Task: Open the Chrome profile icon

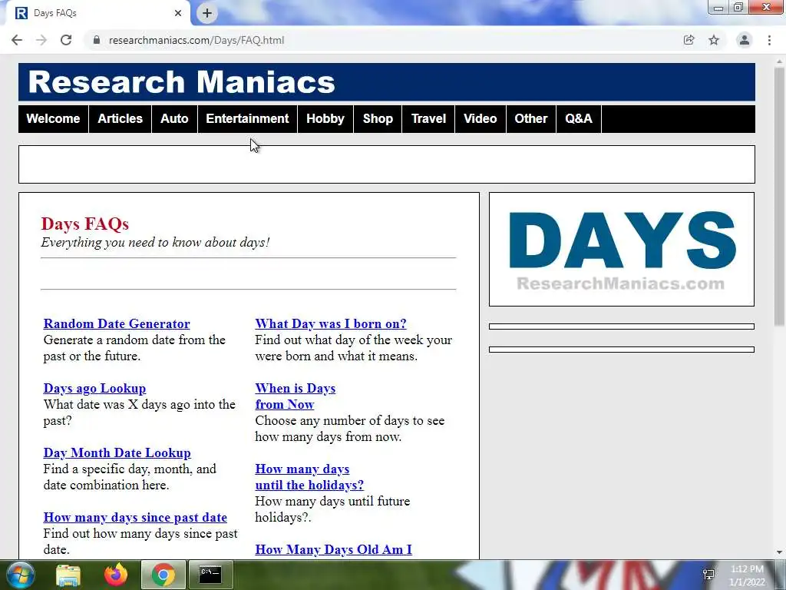Action: (745, 40)
